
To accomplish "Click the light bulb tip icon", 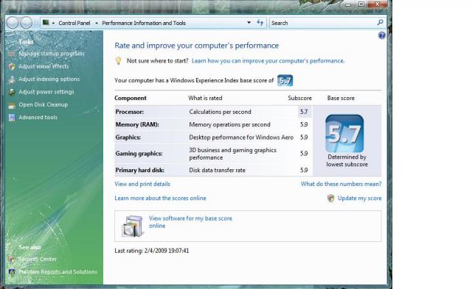I will pyautogui.click(x=118, y=61).
